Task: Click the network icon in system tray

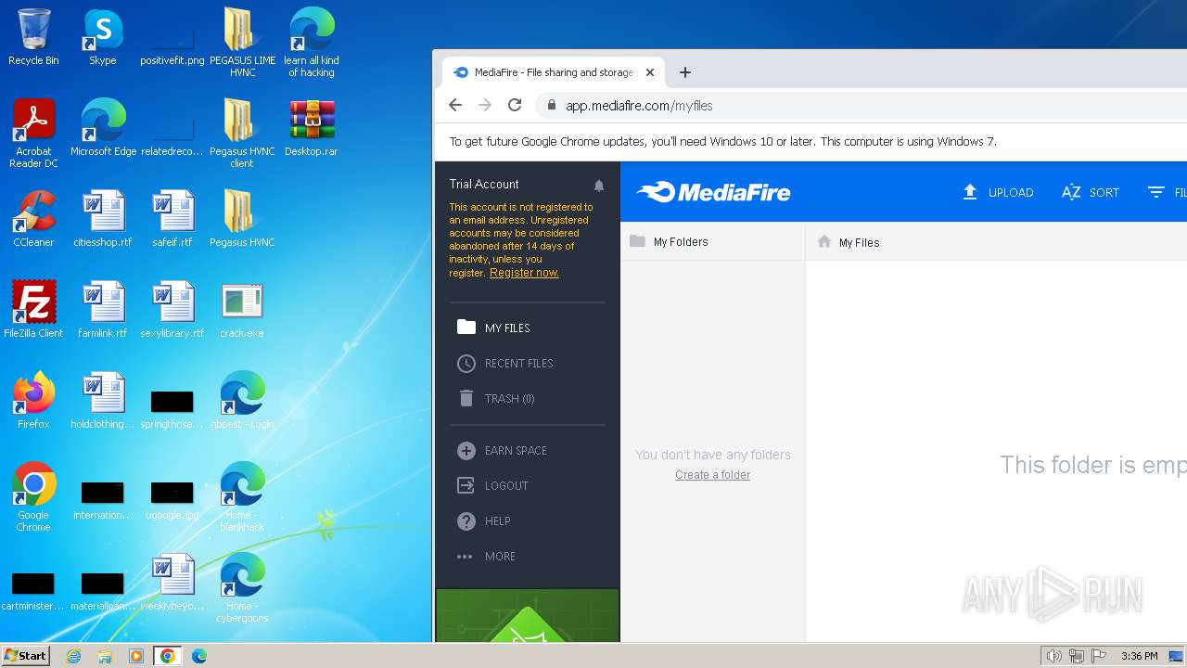Action: coord(1077,656)
